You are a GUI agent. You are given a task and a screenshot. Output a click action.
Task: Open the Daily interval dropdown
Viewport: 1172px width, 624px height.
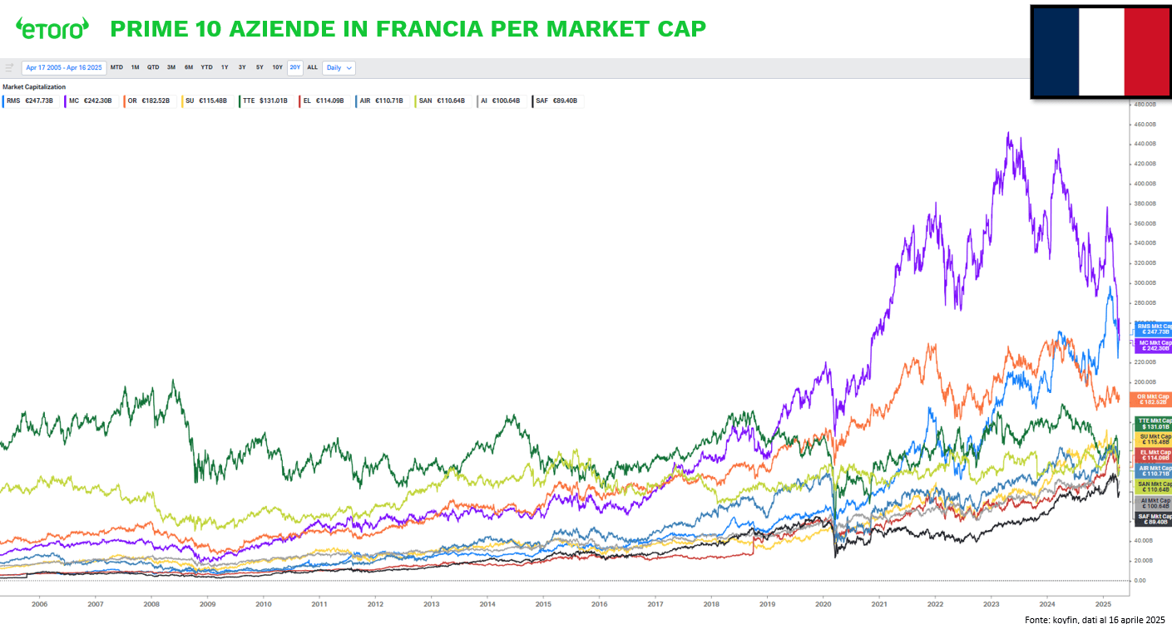tap(339, 67)
